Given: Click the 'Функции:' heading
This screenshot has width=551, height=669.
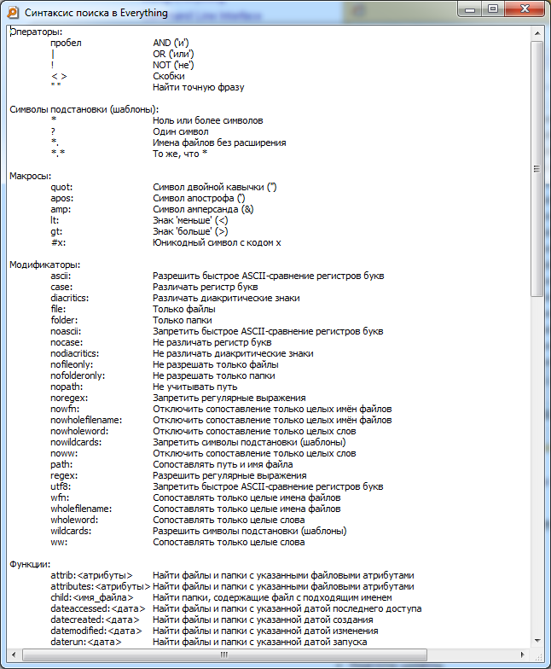Looking at the screenshot, I should click(x=30, y=565).
